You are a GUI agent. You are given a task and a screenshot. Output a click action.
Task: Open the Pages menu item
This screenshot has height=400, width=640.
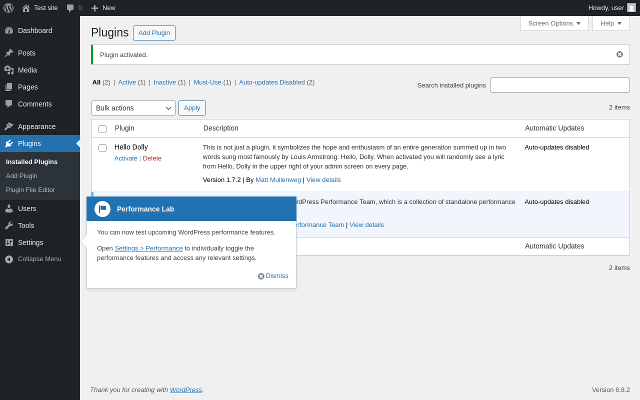pos(40,87)
